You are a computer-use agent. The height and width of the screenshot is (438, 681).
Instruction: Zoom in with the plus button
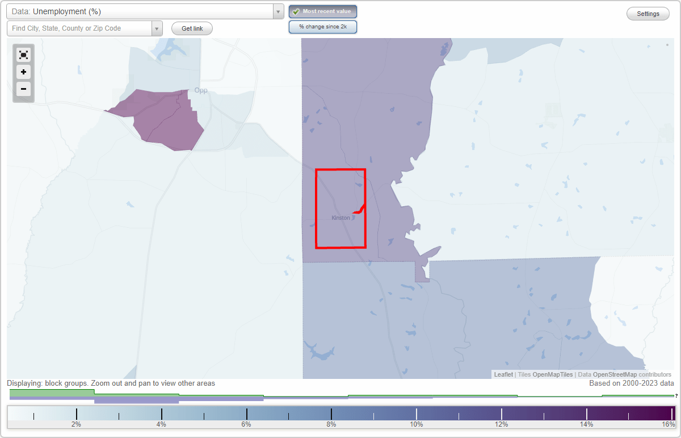23,72
